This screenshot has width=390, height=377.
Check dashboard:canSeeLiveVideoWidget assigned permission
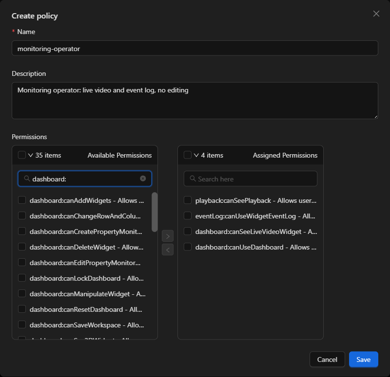point(188,231)
